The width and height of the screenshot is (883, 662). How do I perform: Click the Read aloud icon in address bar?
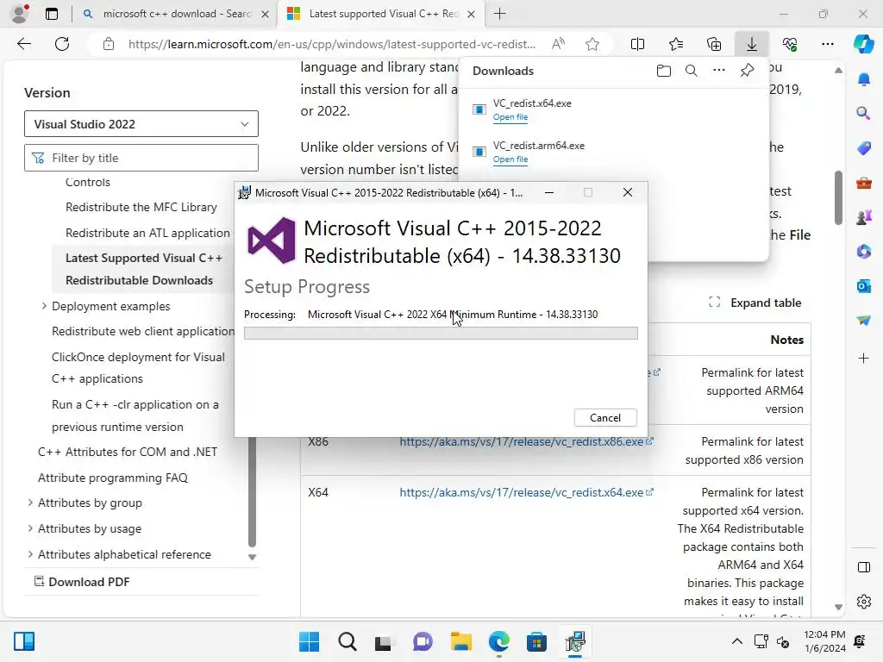tap(558, 44)
